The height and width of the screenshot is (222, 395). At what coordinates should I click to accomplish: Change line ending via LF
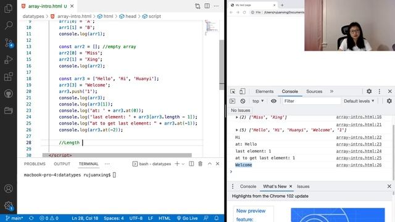(x=151, y=218)
